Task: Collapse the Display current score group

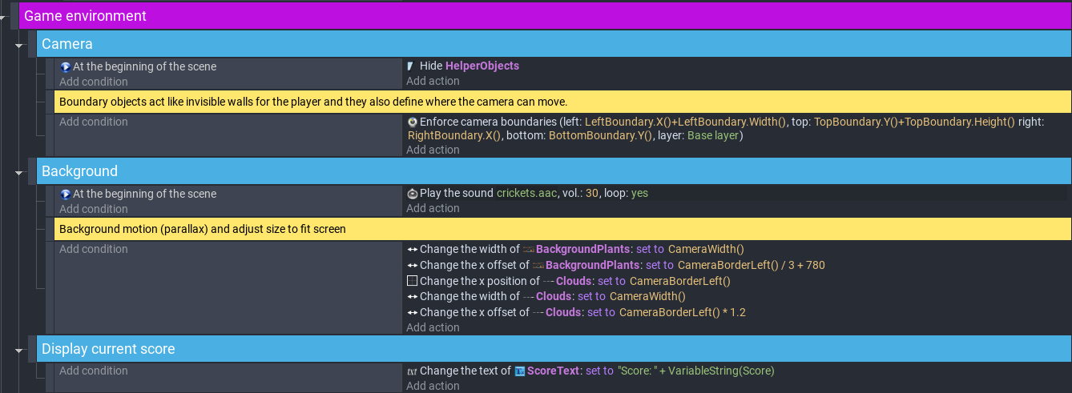Action: [x=19, y=349]
